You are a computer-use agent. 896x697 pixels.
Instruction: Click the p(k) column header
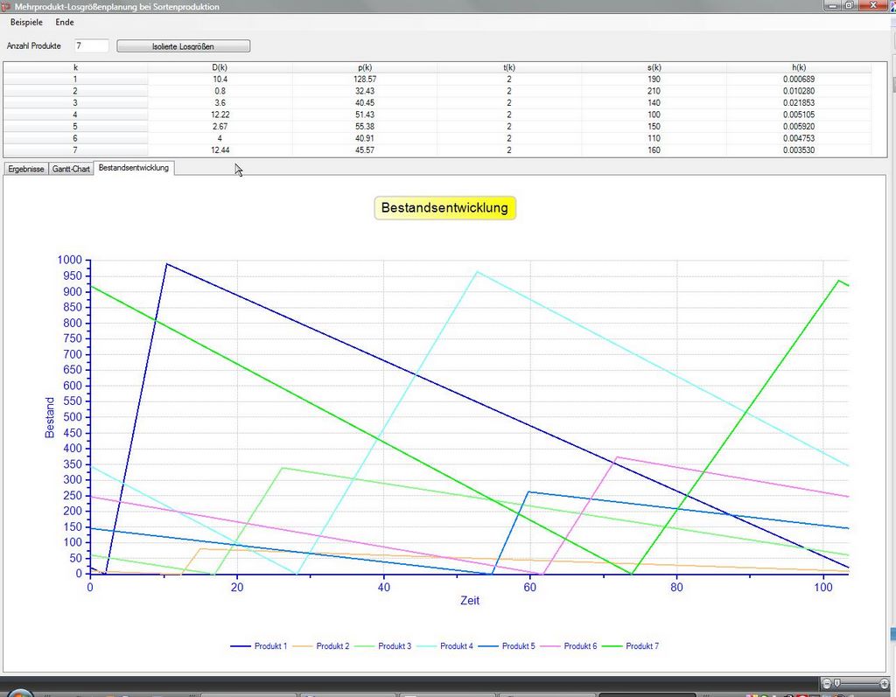364,67
